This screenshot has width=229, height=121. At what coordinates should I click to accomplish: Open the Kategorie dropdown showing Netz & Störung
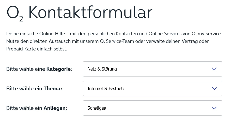[152, 69]
